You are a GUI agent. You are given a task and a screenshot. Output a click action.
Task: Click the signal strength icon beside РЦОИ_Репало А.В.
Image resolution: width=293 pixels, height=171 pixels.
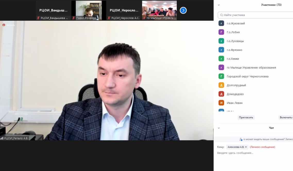(x=2, y=138)
